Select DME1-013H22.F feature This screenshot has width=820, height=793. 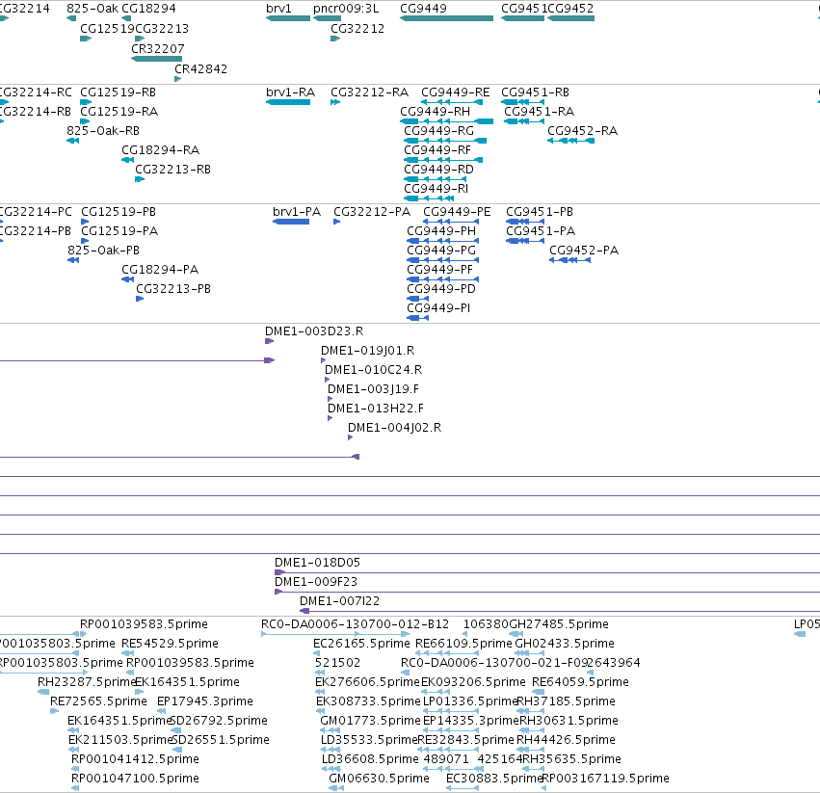330,418
